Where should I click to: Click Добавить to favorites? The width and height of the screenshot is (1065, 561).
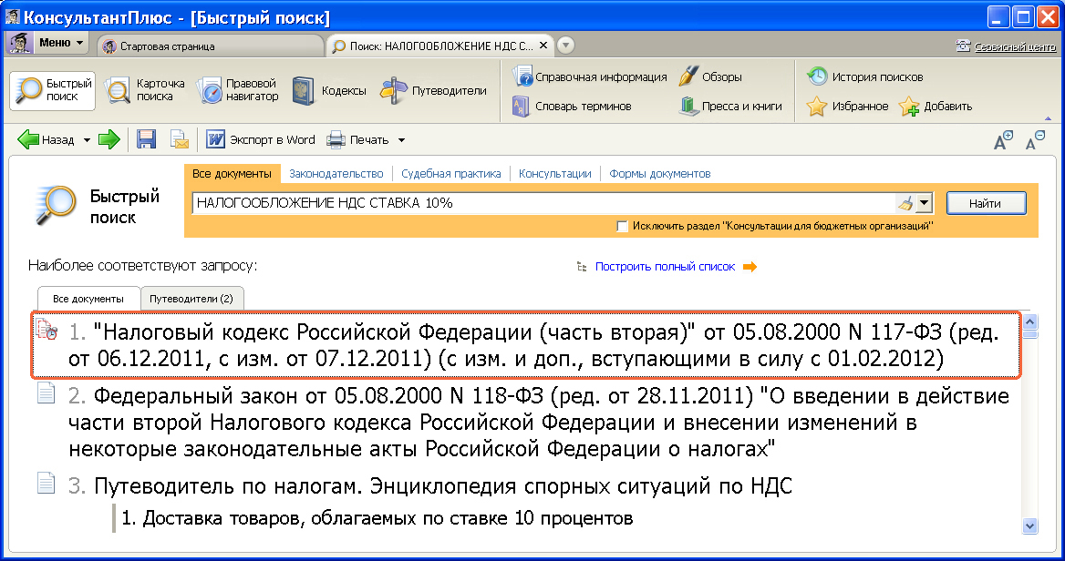click(936, 107)
